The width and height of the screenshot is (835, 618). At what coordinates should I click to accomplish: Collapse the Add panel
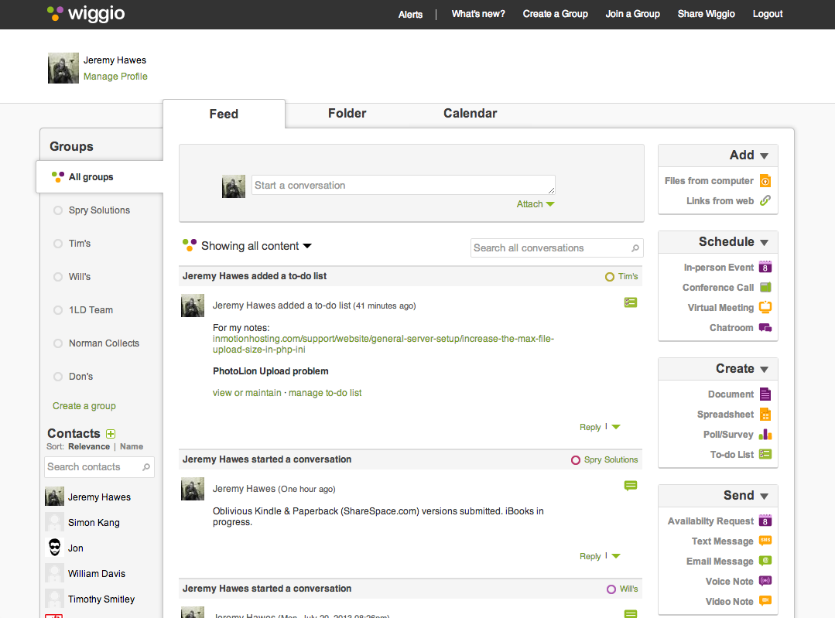(764, 156)
